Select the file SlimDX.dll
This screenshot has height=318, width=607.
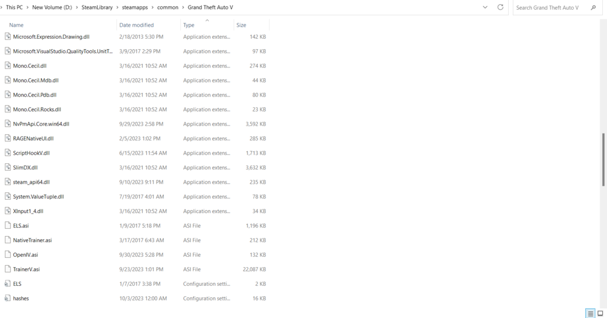pos(25,167)
